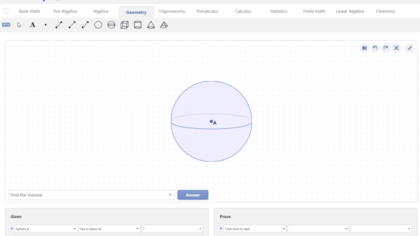Toggle the on-screen keyboard icon

pos(6,25)
